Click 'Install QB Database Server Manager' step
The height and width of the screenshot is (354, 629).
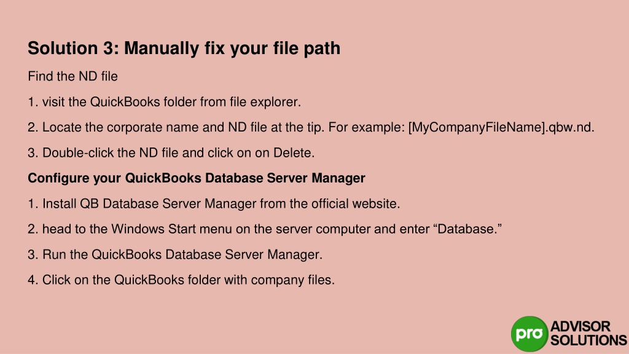(x=214, y=203)
